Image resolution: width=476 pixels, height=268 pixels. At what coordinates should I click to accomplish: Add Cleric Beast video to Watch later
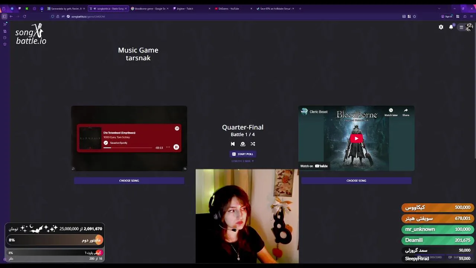391,112
